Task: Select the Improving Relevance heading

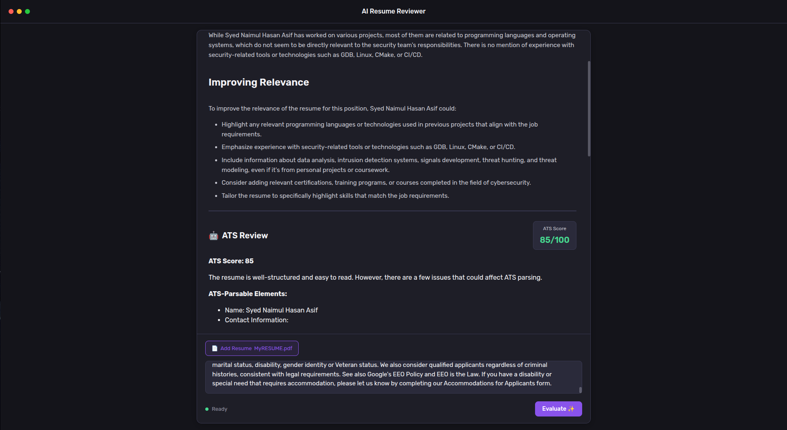Action: pyautogui.click(x=259, y=82)
